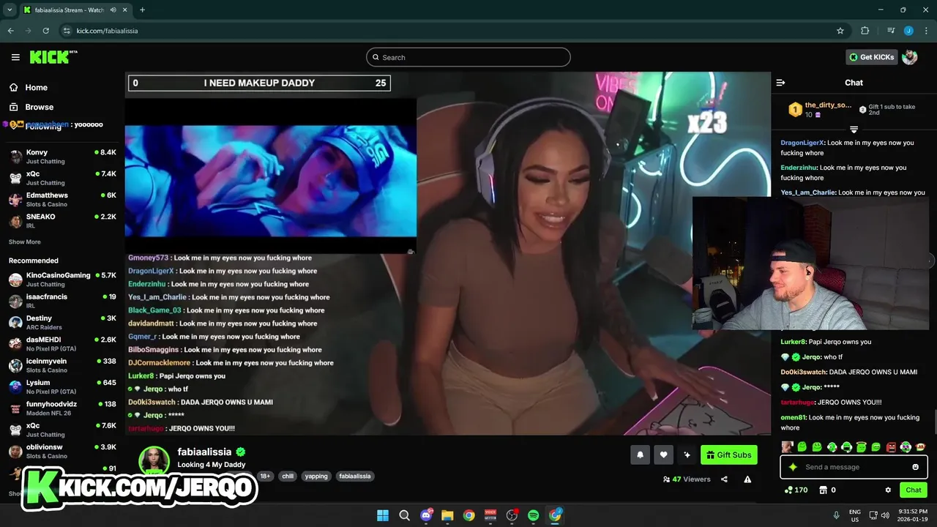Viewport: 937px width, 527px height.
Task: Bookmark this page with the star icon
Action: tap(840, 31)
